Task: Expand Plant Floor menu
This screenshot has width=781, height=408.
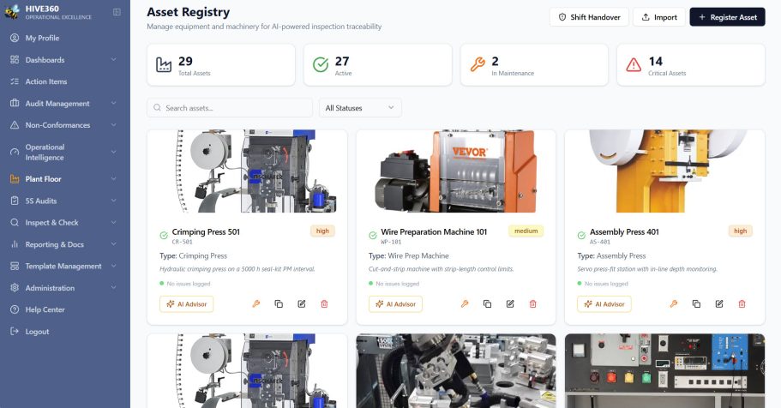Action: point(65,179)
